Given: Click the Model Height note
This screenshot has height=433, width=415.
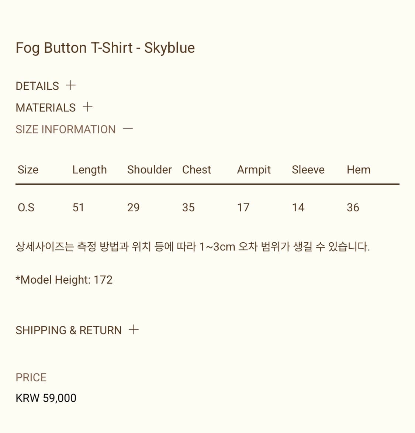Looking at the screenshot, I should point(64,280).
